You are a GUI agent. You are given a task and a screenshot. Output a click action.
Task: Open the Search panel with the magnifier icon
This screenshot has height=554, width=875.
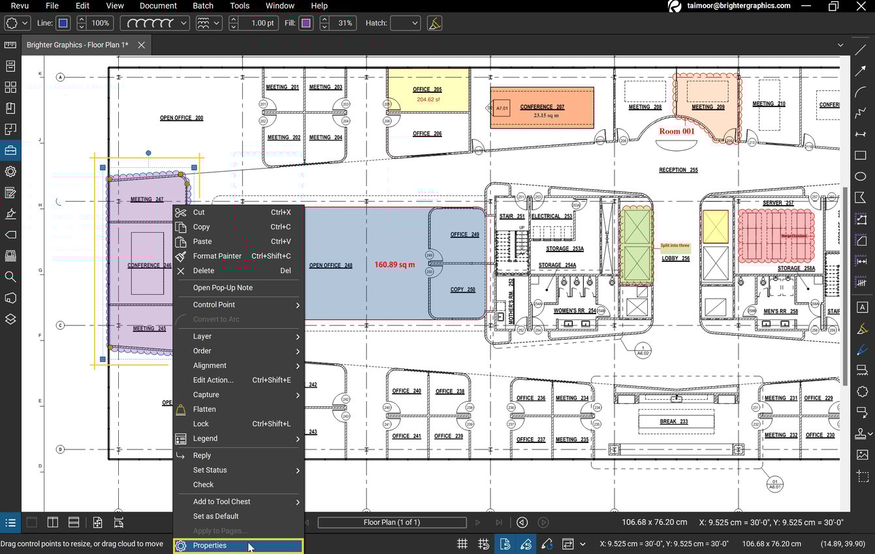click(10, 277)
